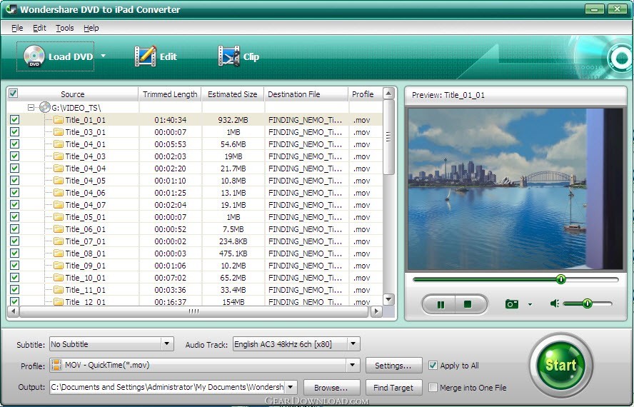This screenshot has height=407, width=634.
Task: Click the list scroll down arrow
Action: [x=388, y=299]
